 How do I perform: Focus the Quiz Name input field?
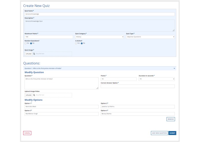click(100, 14)
